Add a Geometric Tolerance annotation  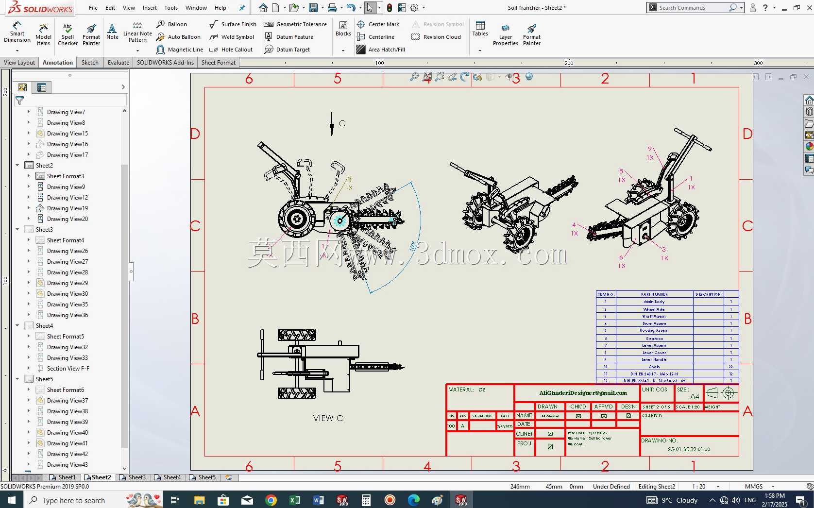tap(295, 24)
